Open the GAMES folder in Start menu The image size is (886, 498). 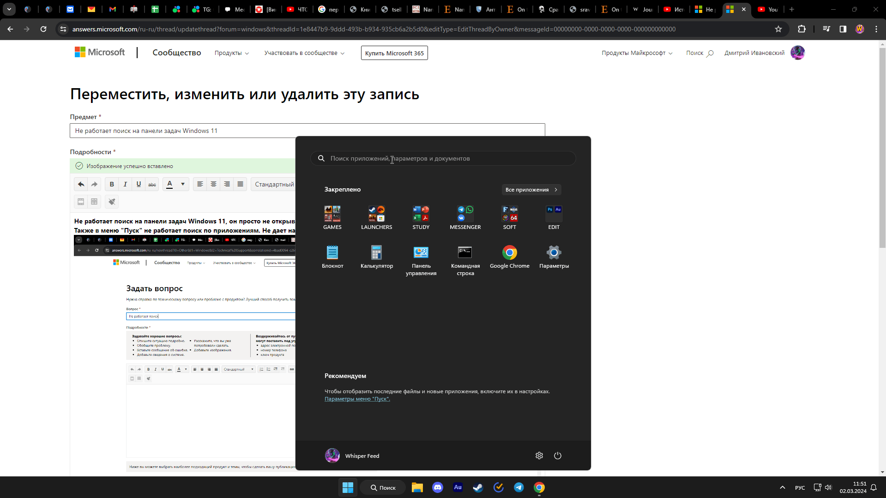[x=332, y=217]
